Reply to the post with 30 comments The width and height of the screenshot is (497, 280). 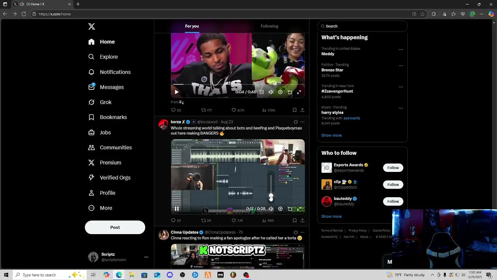click(x=176, y=110)
